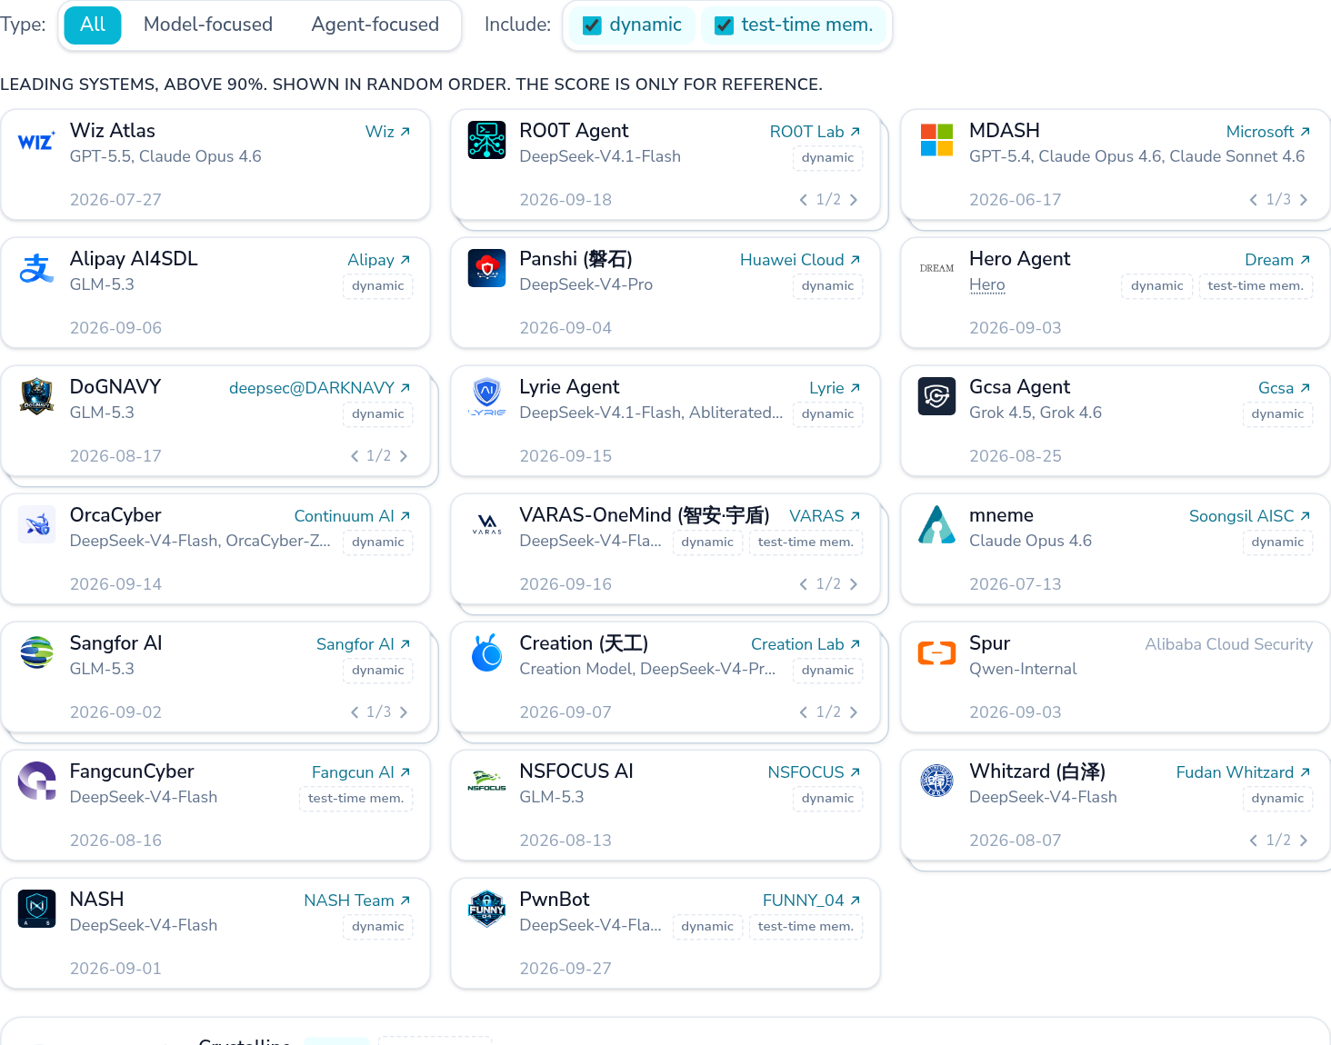Click the VARAS-OneMind logo
This screenshot has height=1045, width=1331.
[486, 524]
